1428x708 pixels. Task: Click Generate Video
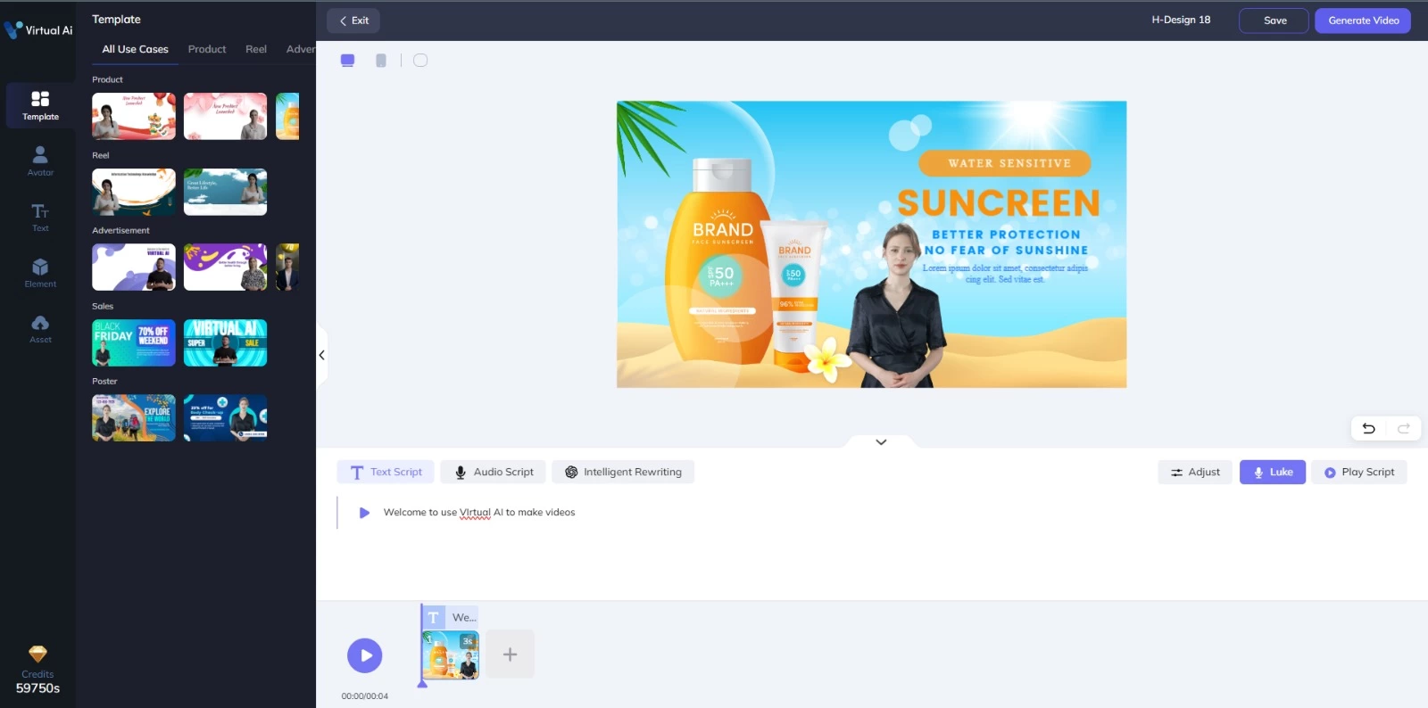(1363, 21)
